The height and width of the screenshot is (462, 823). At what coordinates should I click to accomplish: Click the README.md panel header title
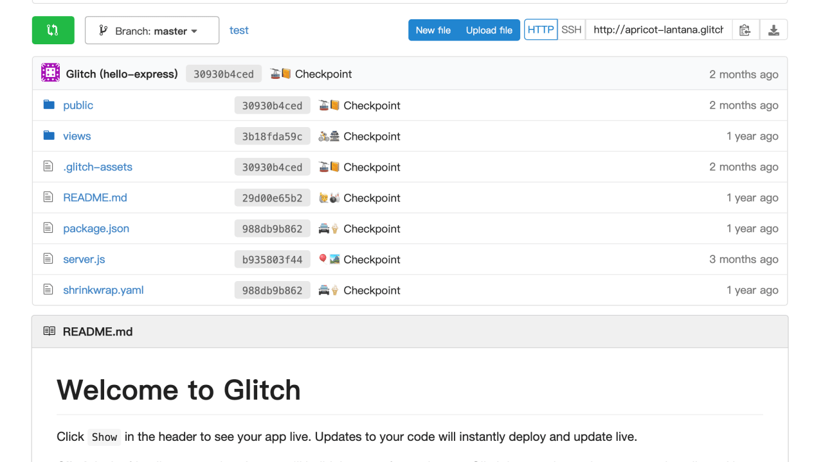click(98, 332)
